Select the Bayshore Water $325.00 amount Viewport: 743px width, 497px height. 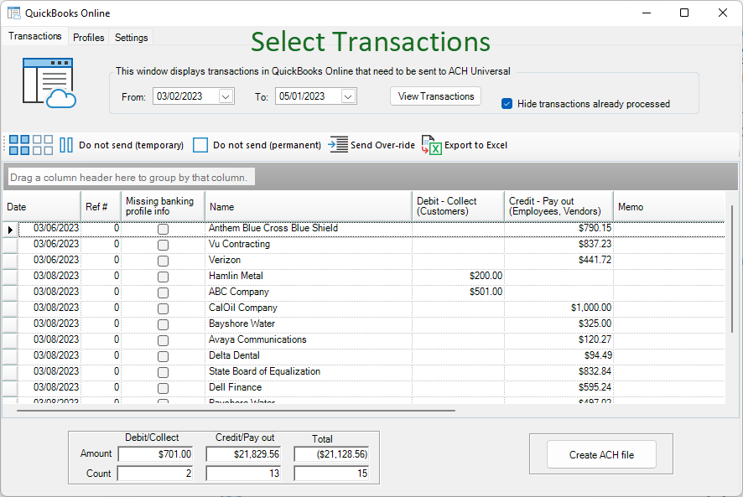[559, 324]
